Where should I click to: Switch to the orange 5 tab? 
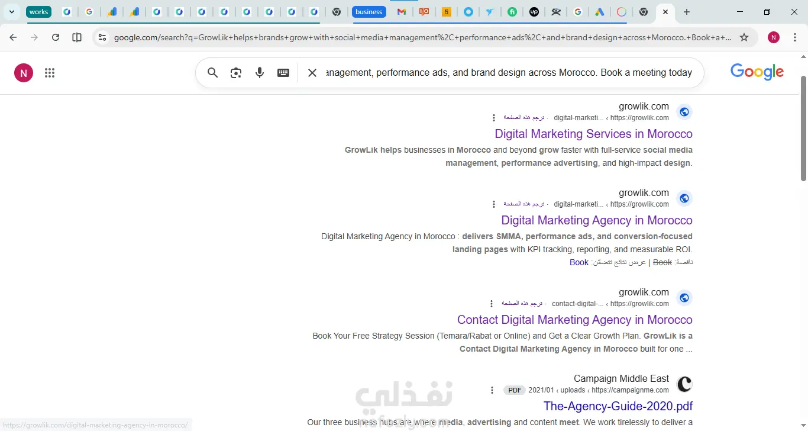447,12
